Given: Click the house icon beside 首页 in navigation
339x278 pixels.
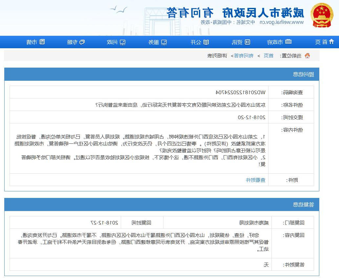Looking at the screenshot, I should tap(331, 42).
